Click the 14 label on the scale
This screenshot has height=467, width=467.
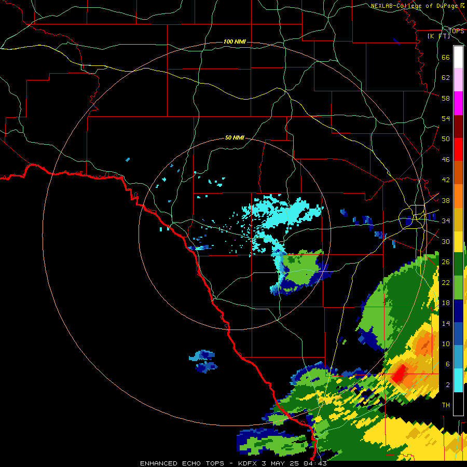pos(446,323)
